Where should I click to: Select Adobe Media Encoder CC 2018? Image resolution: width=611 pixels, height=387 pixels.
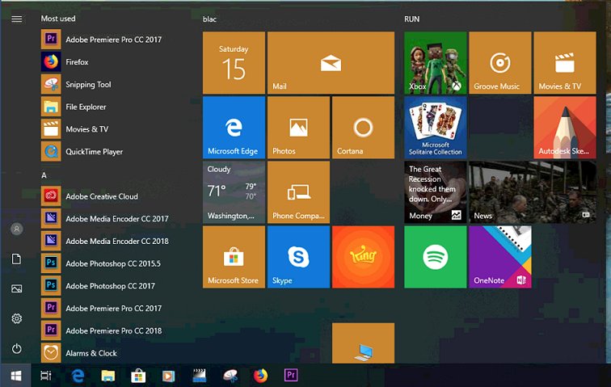tap(116, 241)
